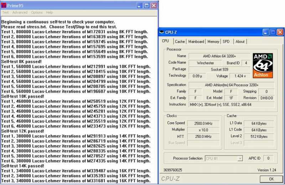Click the Level 2 value 512 KBytes
Screen dimensions: 285x185
pos(259,136)
